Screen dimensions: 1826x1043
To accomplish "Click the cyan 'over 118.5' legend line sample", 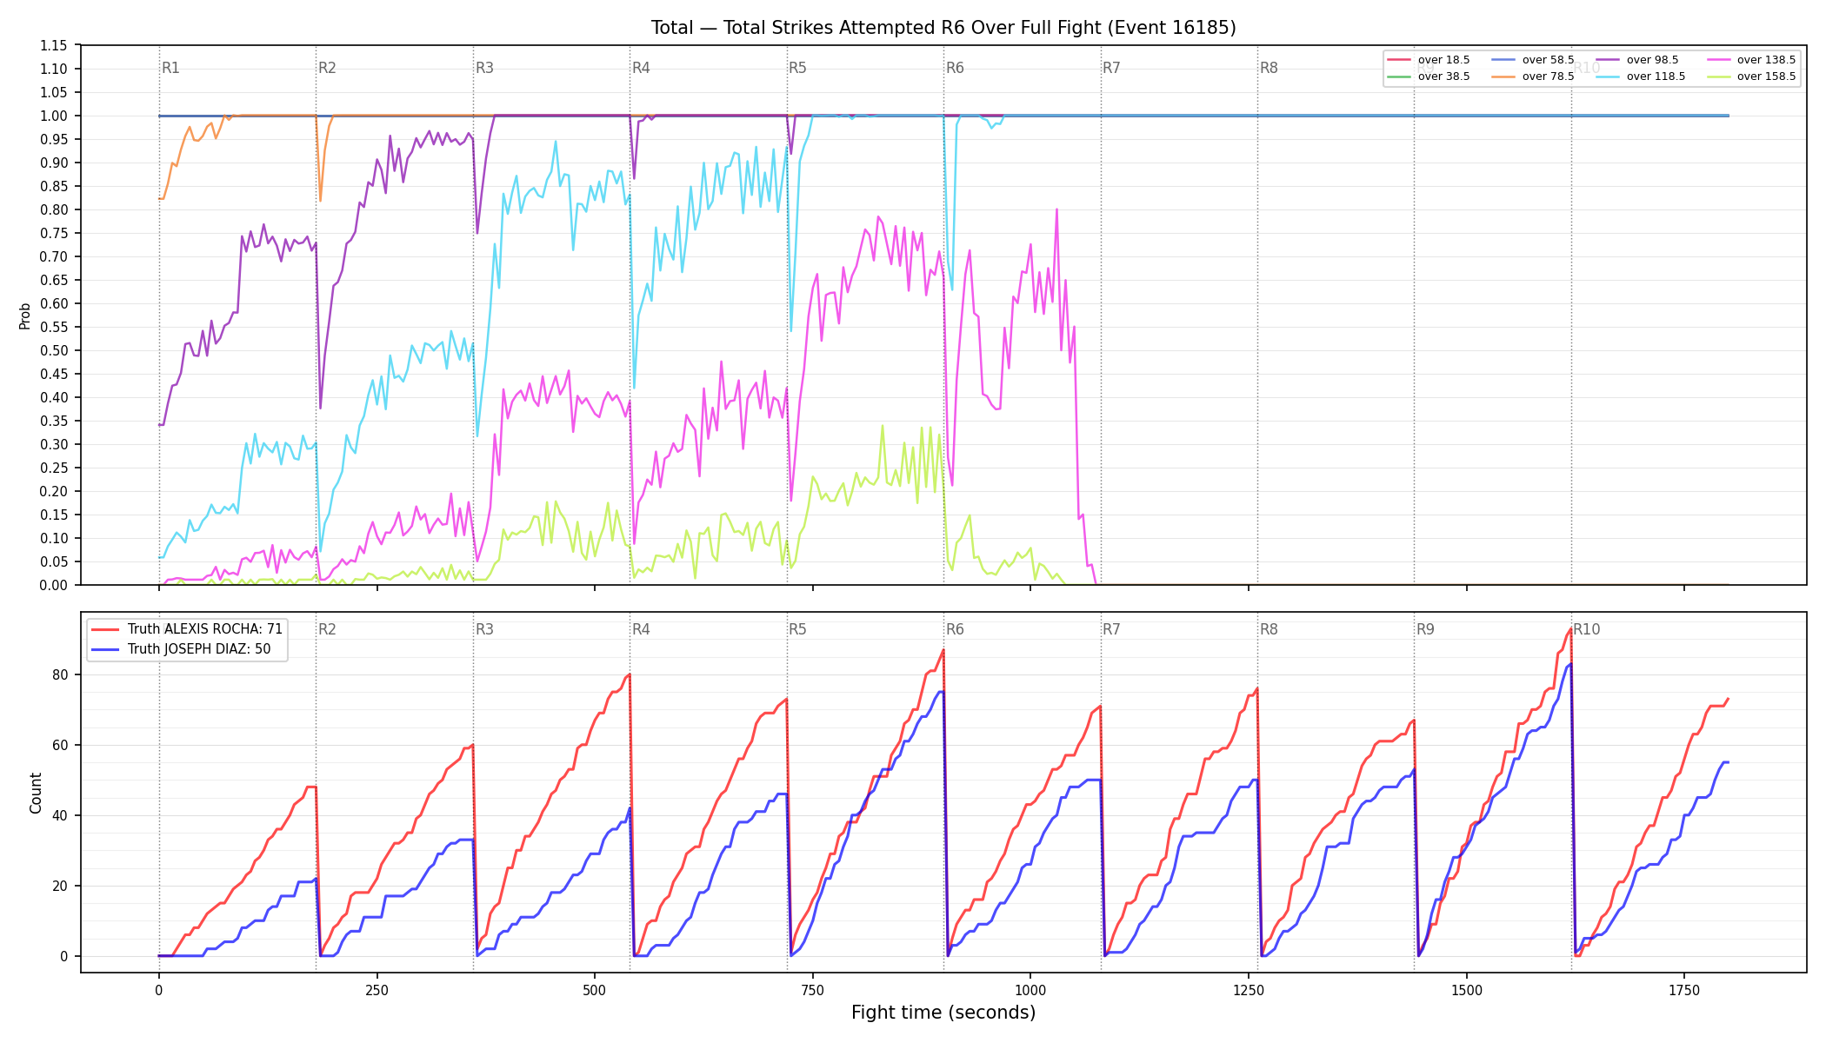I will point(1607,76).
